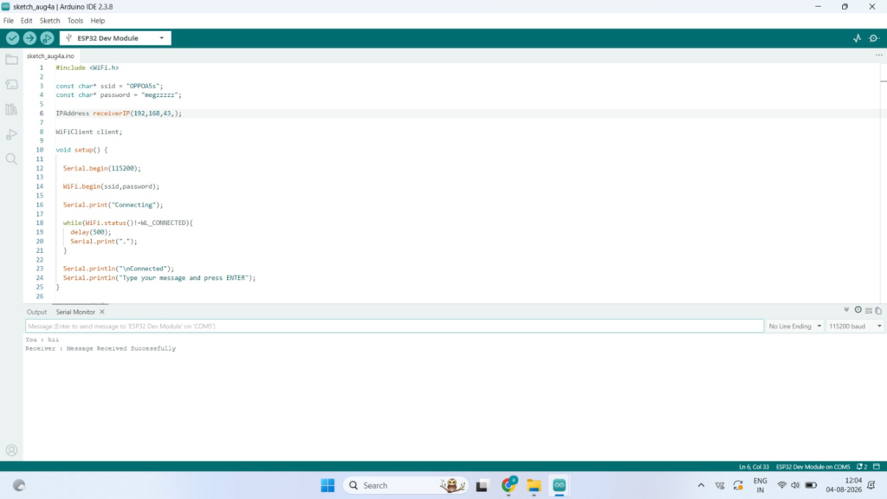Open Task View on the taskbar
The height and width of the screenshot is (499, 887).
pos(482,485)
